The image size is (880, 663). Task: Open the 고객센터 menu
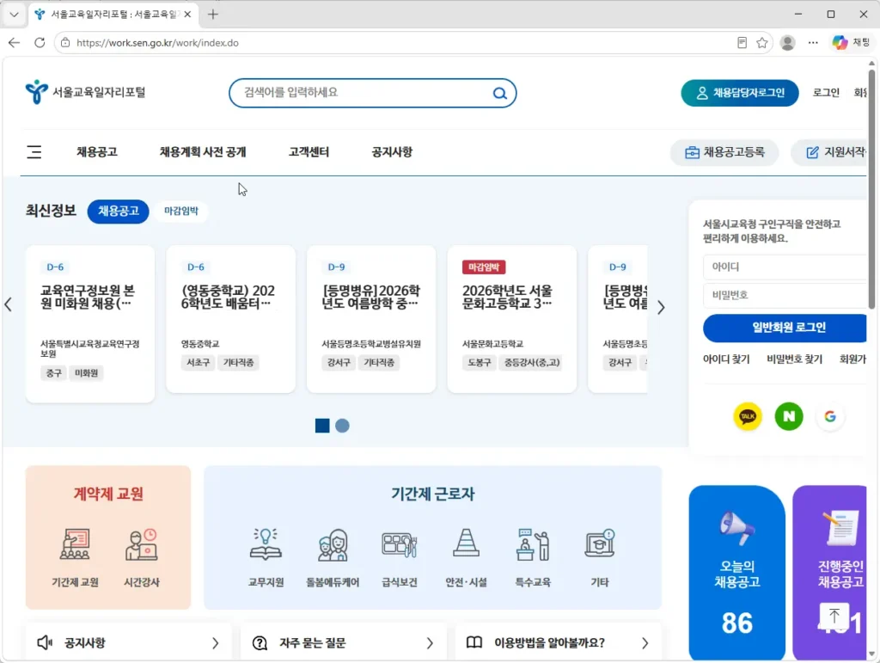point(309,152)
